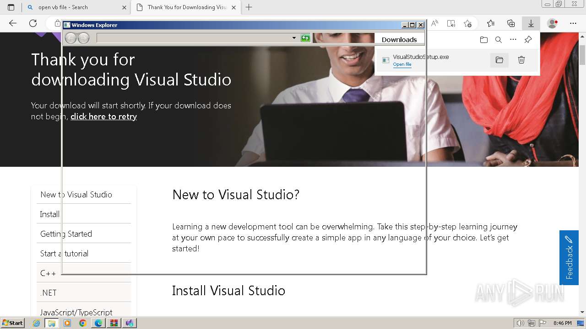586x329 pixels.
Task: Close the 'Thank You for Downloading' tab
Action: 233,7
